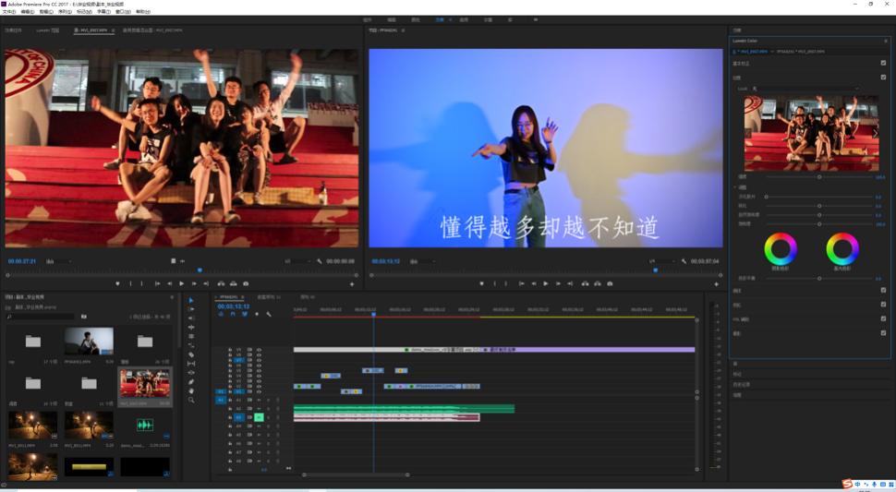
Task: Select the Selection tool in tools panel
Action: click(x=191, y=300)
